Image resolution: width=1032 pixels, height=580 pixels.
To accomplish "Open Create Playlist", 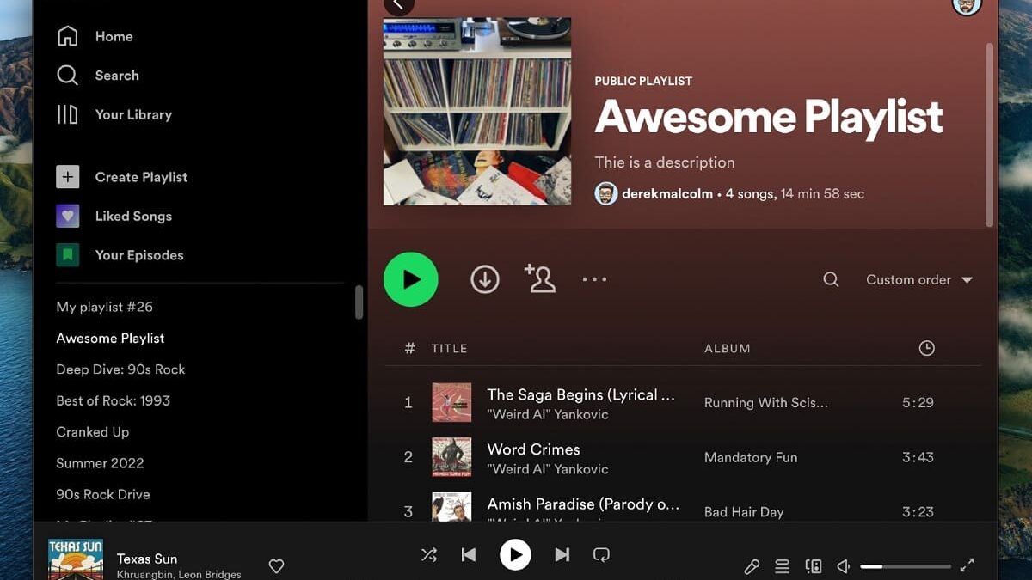I will pos(141,177).
